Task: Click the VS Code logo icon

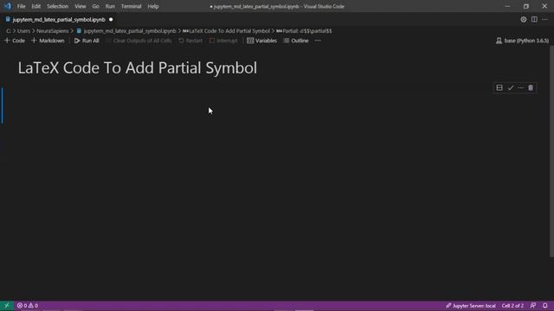Action: pos(8,6)
